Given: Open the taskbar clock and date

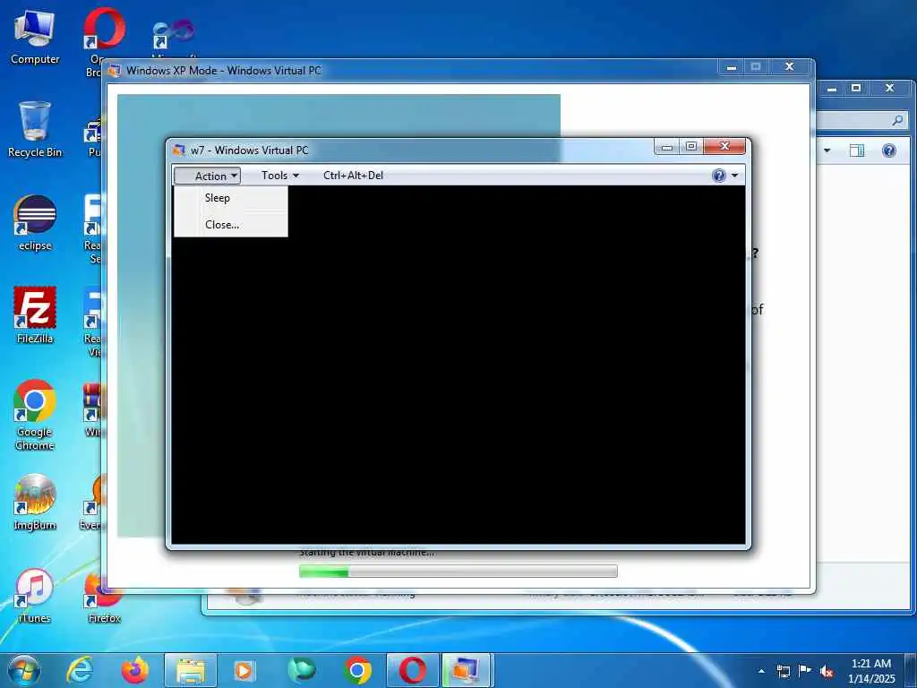Looking at the screenshot, I should [x=871, y=671].
